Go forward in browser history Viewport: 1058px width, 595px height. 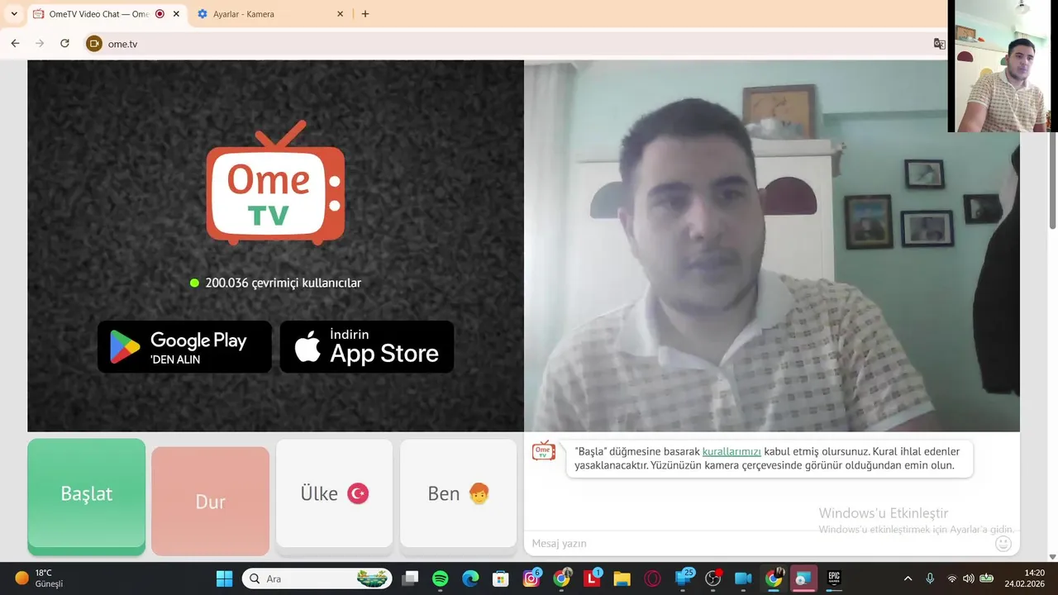40,44
